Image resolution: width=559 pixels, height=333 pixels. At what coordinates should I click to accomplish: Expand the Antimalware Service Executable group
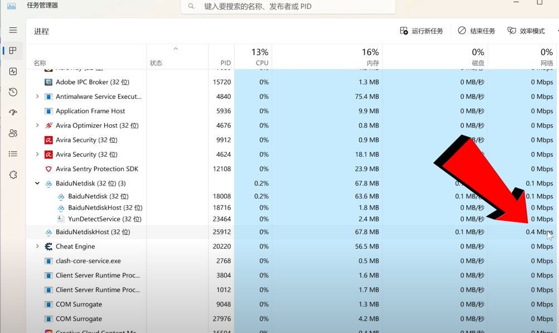[37, 96]
